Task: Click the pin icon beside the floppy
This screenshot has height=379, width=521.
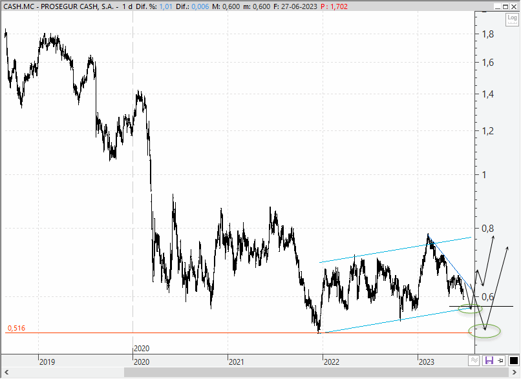Action: click(500, 360)
